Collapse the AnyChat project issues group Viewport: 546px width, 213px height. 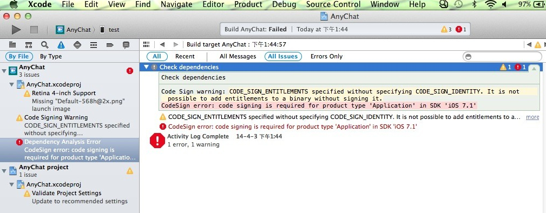pyautogui.click(x=4, y=171)
